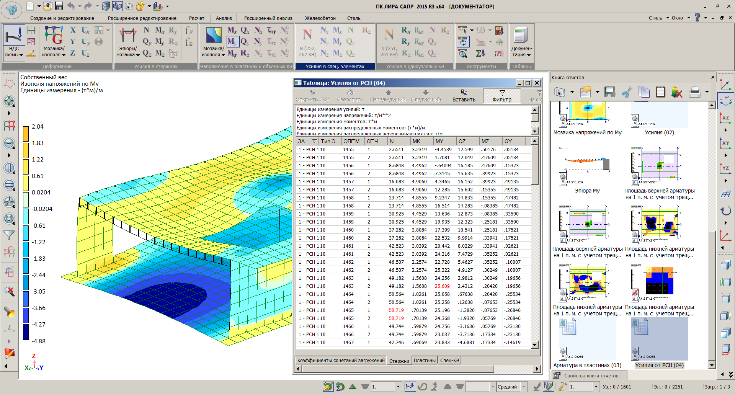The width and height of the screenshot is (735, 395).
Task: Click the Вставить button in table toolbar
Action: click(x=464, y=96)
